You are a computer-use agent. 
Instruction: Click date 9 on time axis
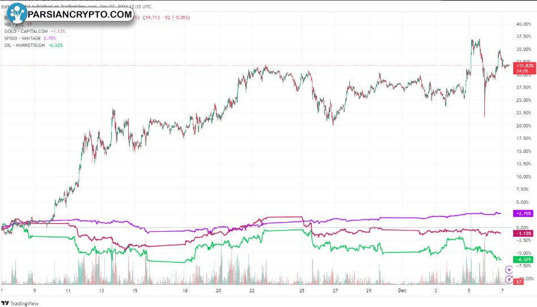pyautogui.click(x=35, y=291)
